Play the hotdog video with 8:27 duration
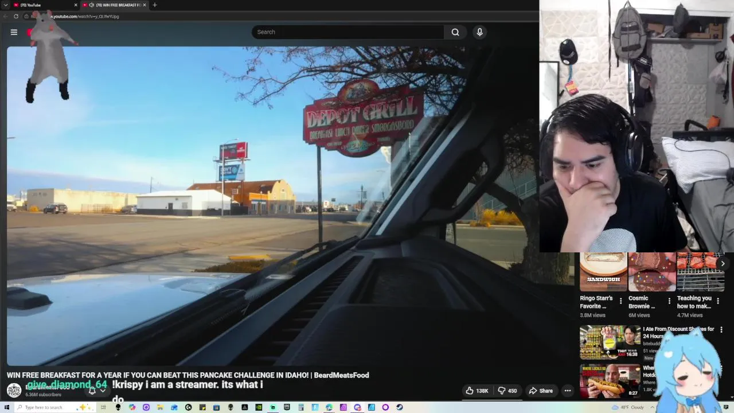This screenshot has width=734, height=413. point(610,381)
